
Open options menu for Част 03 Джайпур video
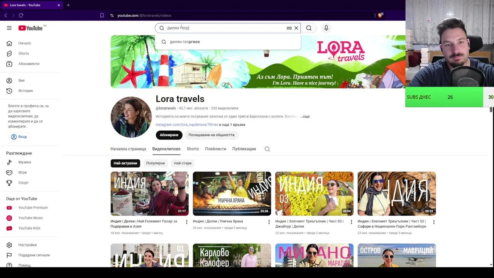click(x=351, y=222)
